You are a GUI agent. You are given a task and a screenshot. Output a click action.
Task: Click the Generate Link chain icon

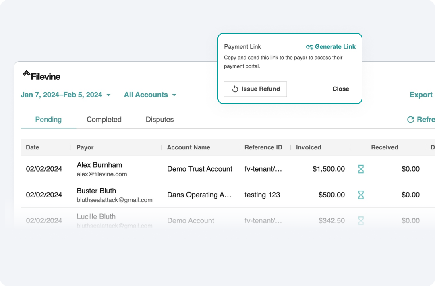[309, 47]
